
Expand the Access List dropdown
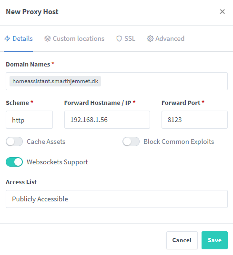[x=117, y=199]
